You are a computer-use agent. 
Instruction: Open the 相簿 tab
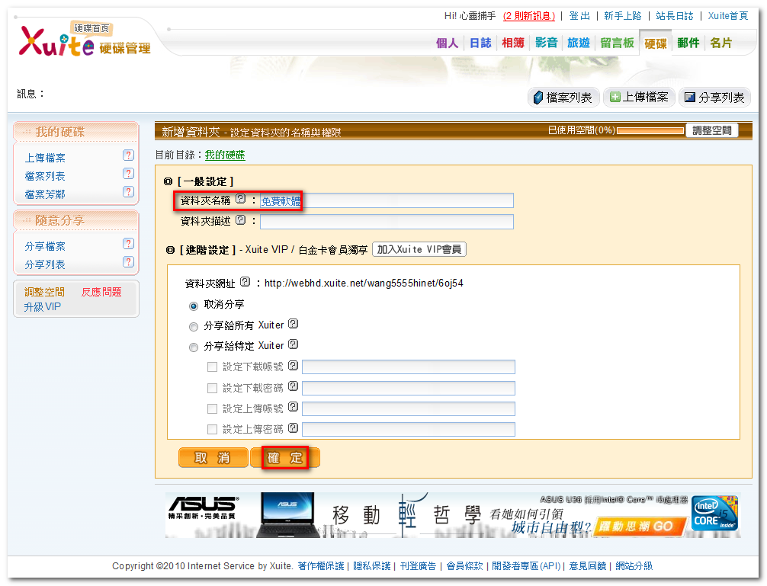[513, 43]
